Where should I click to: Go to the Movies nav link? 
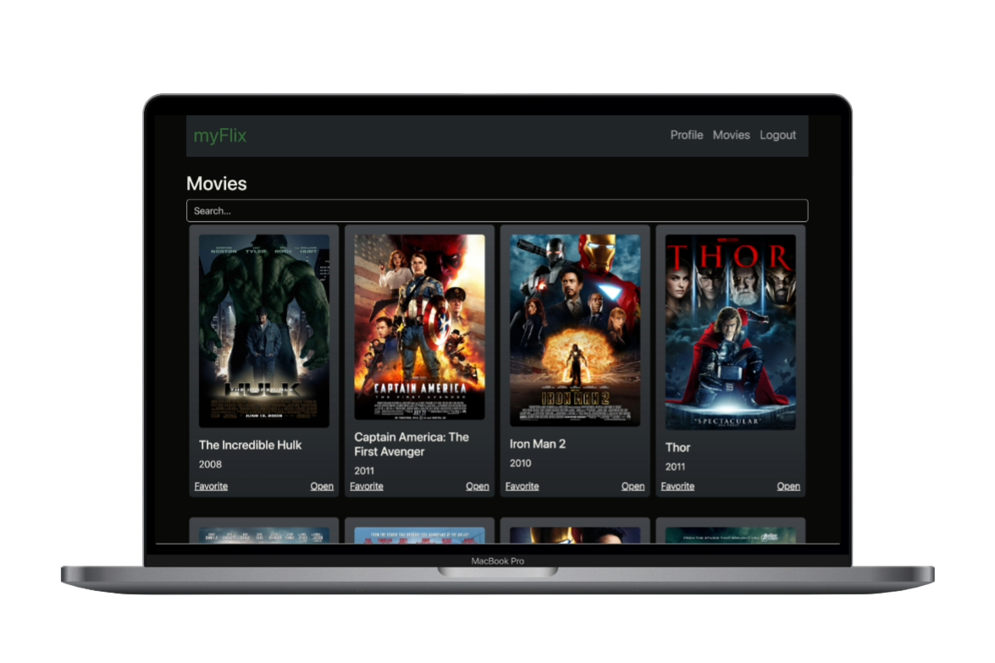tap(731, 135)
